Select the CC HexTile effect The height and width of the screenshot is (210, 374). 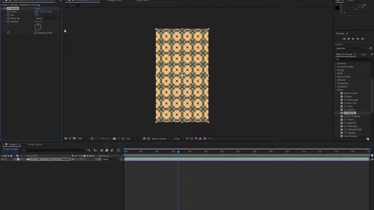(x=349, y=110)
